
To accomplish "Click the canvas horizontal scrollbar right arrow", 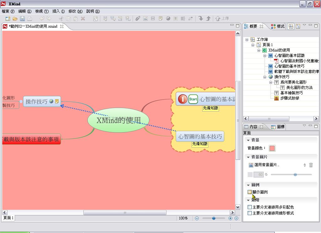I will (232, 213).
